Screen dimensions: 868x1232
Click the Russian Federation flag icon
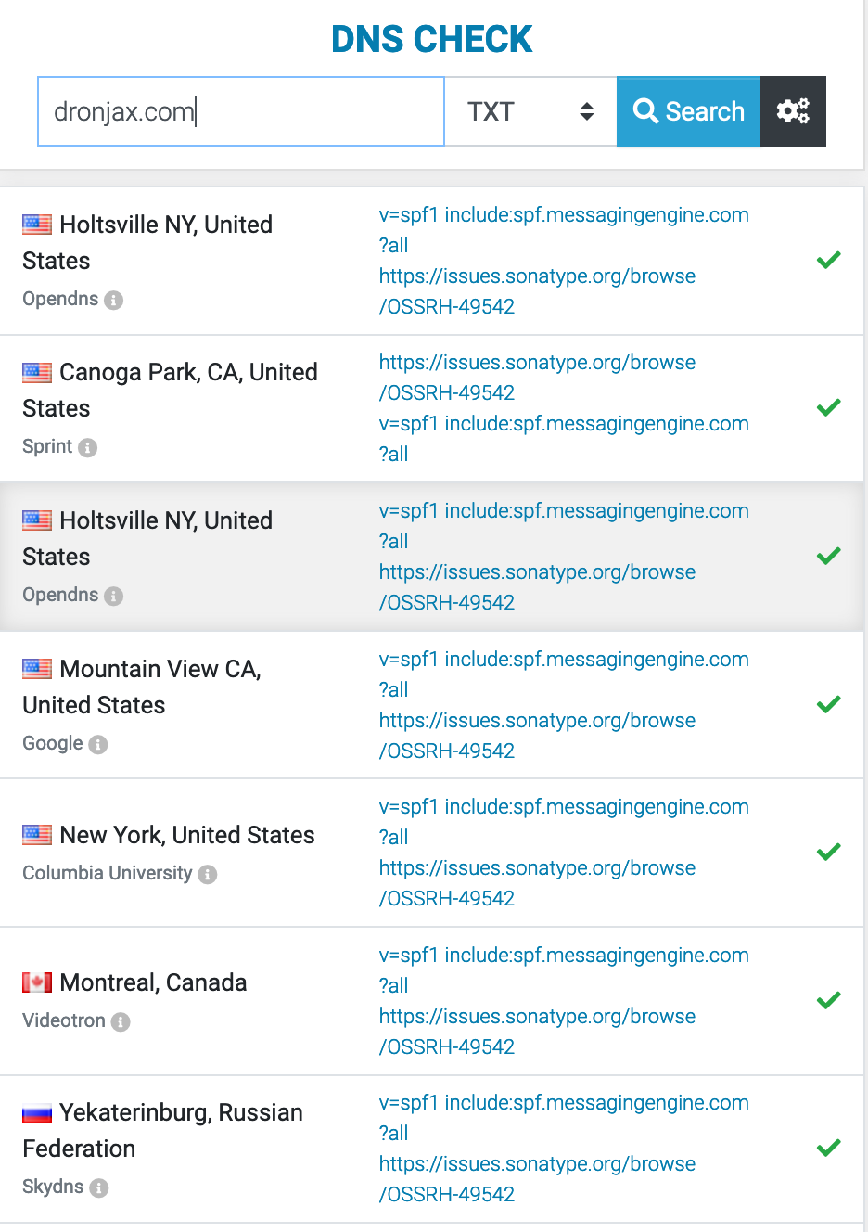point(37,1113)
